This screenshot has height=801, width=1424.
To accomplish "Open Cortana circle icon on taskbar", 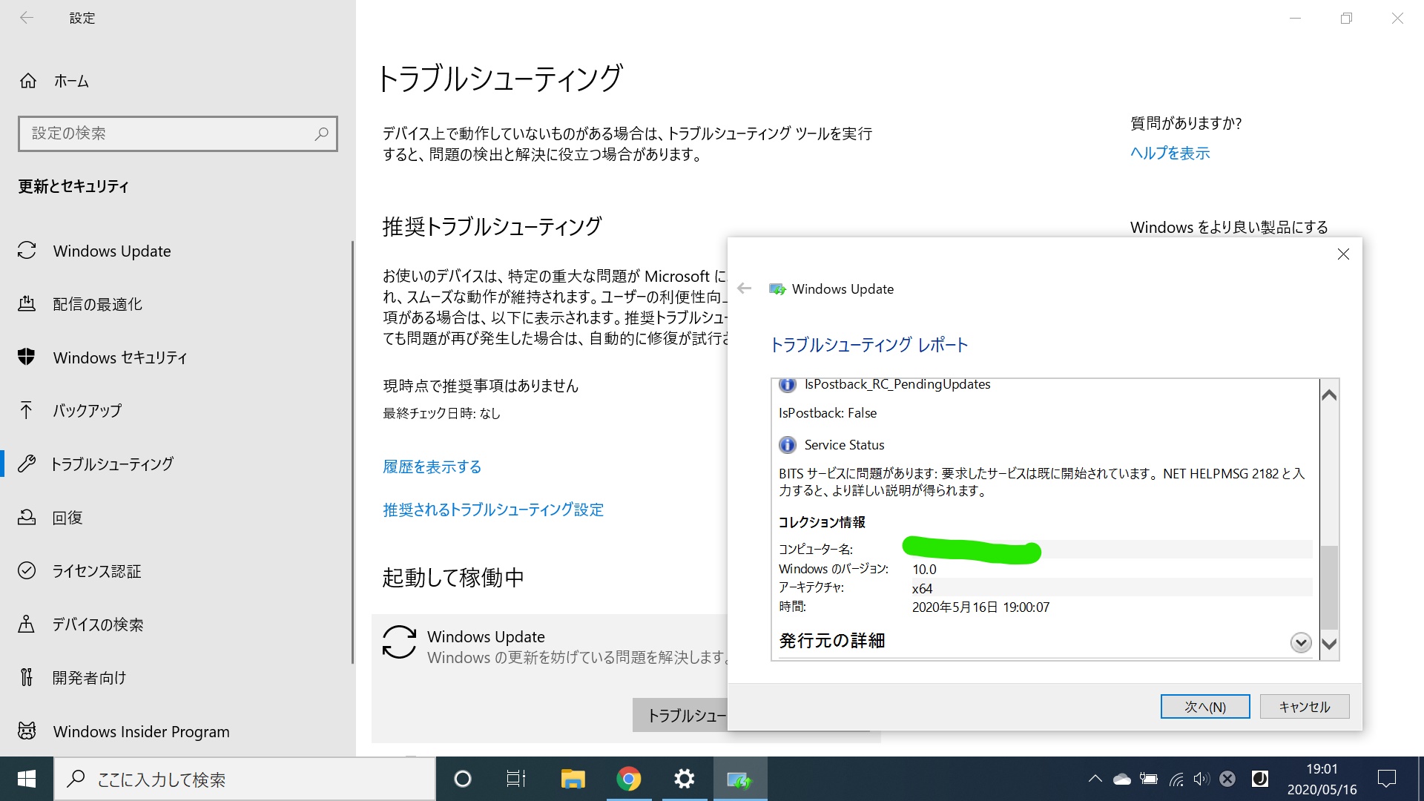I will (462, 779).
